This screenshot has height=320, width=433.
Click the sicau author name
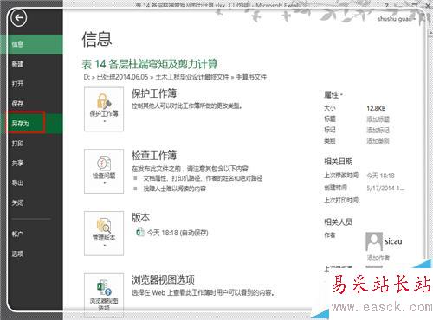[393, 241]
